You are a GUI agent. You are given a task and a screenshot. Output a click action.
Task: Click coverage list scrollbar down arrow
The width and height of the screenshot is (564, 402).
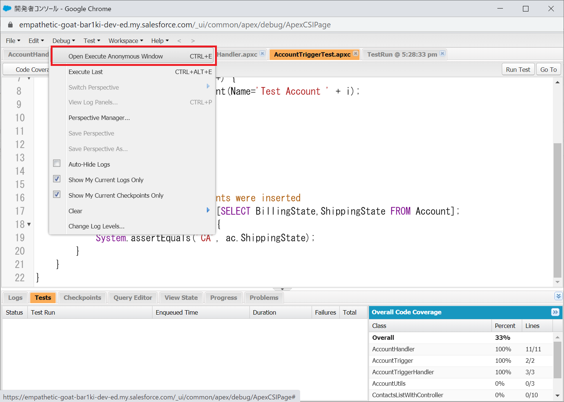557,396
